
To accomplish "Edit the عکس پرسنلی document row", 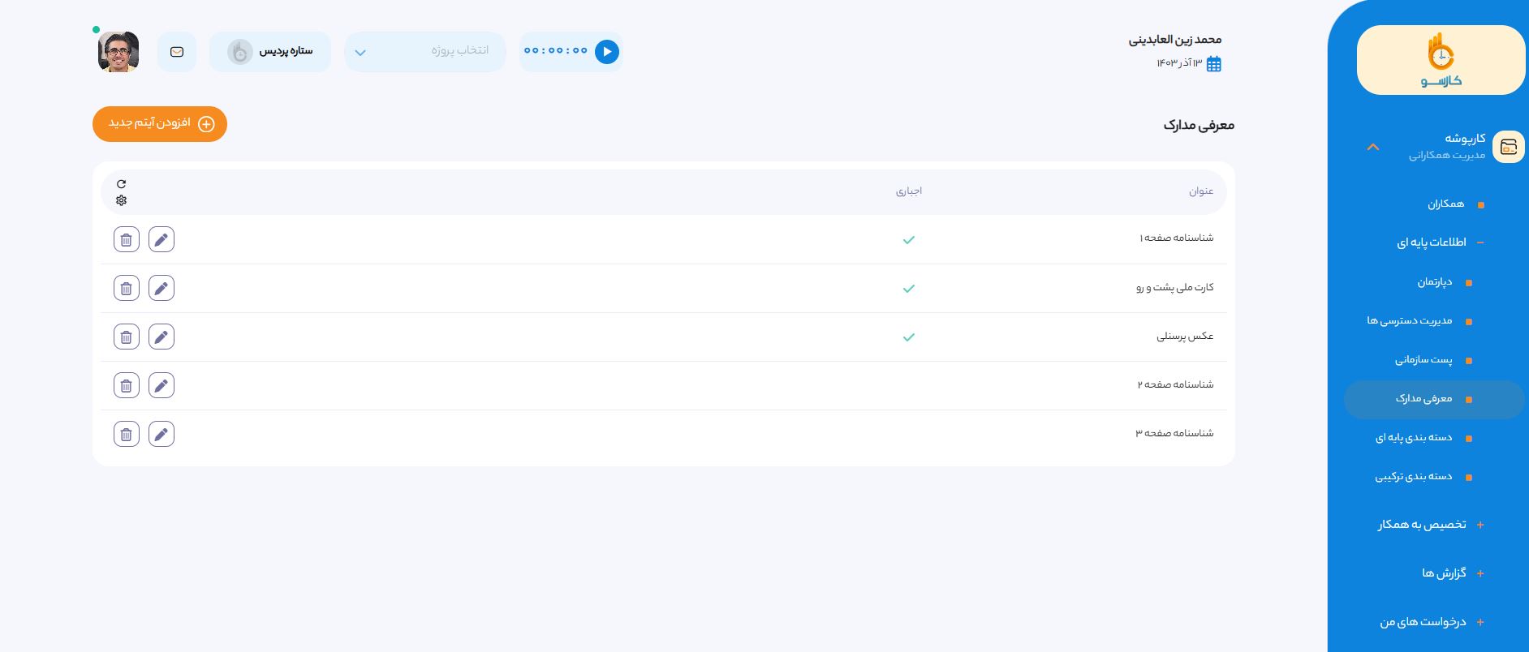I will click(162, 337).
